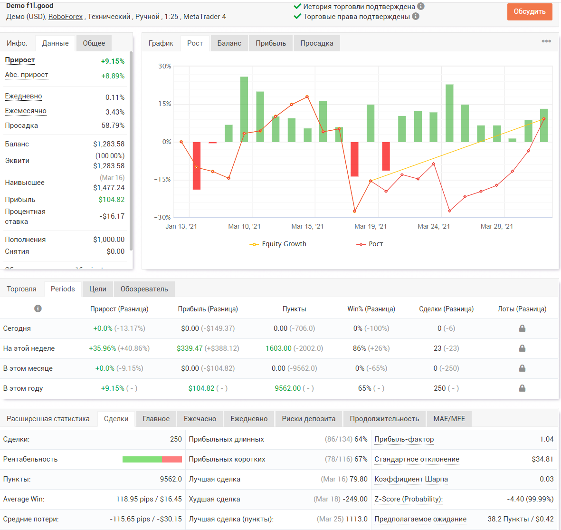Switch to the Баланс chart tab
This screenshot has width=561, height=530.
(229, 43)
